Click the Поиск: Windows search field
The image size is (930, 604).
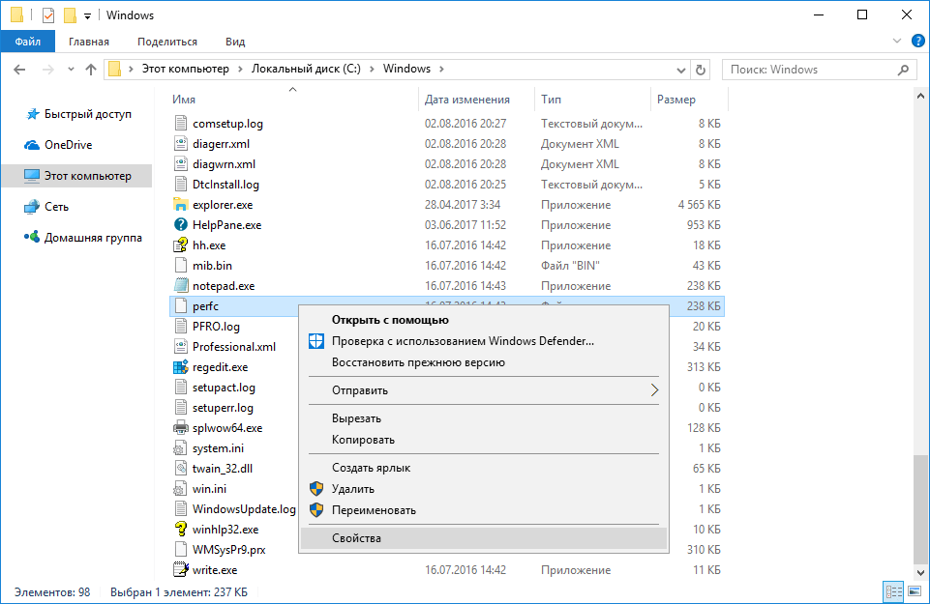click(x=818, y=70)
